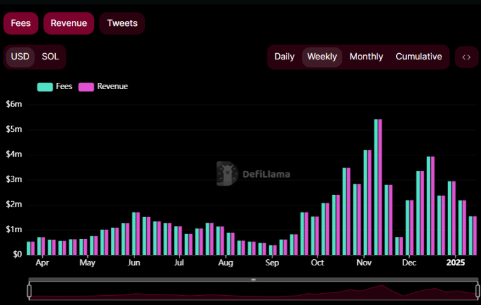Click the tallest November fees bar
The image size is (481, 305).
pyautogui.click(x=376, y=186)
